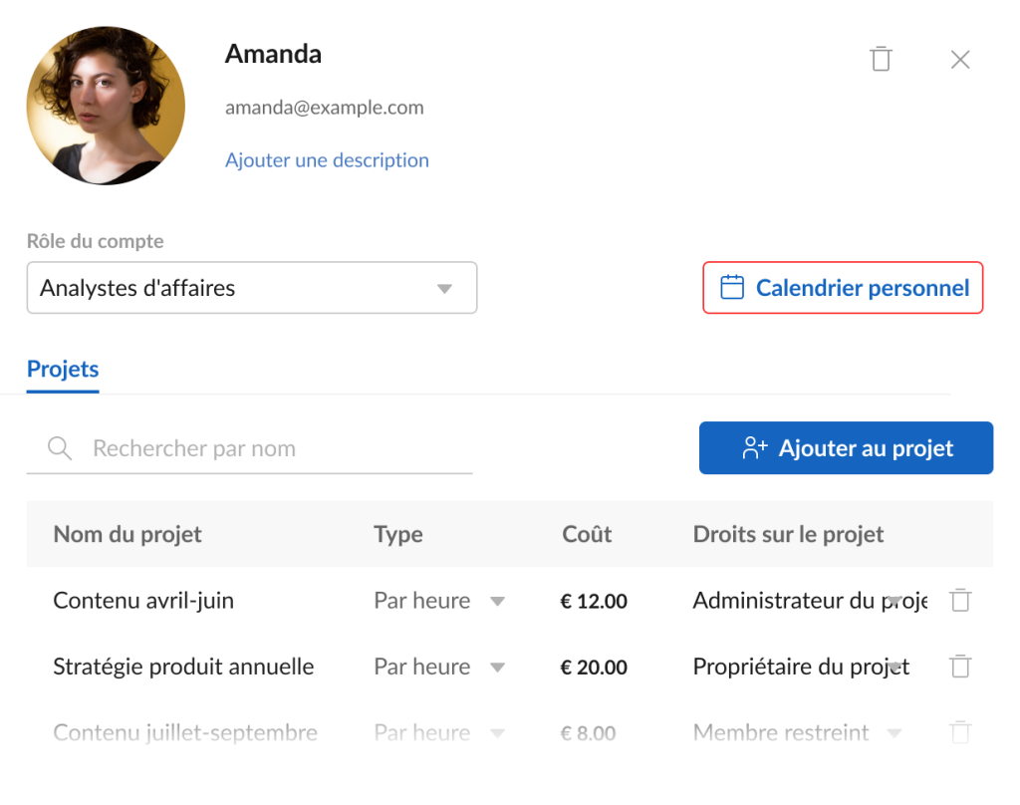Click project name Contenu juillet-septembre

coord(185,732)
